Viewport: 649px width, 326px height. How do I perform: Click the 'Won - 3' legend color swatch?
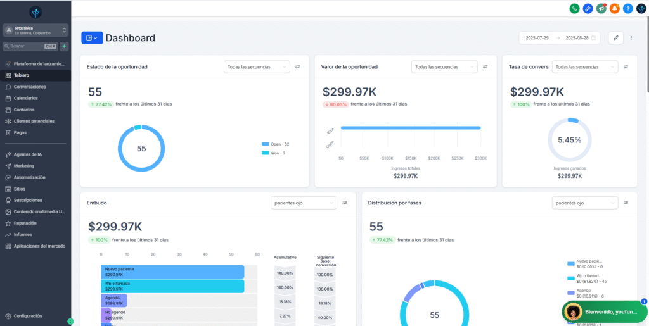coord(265,153)
